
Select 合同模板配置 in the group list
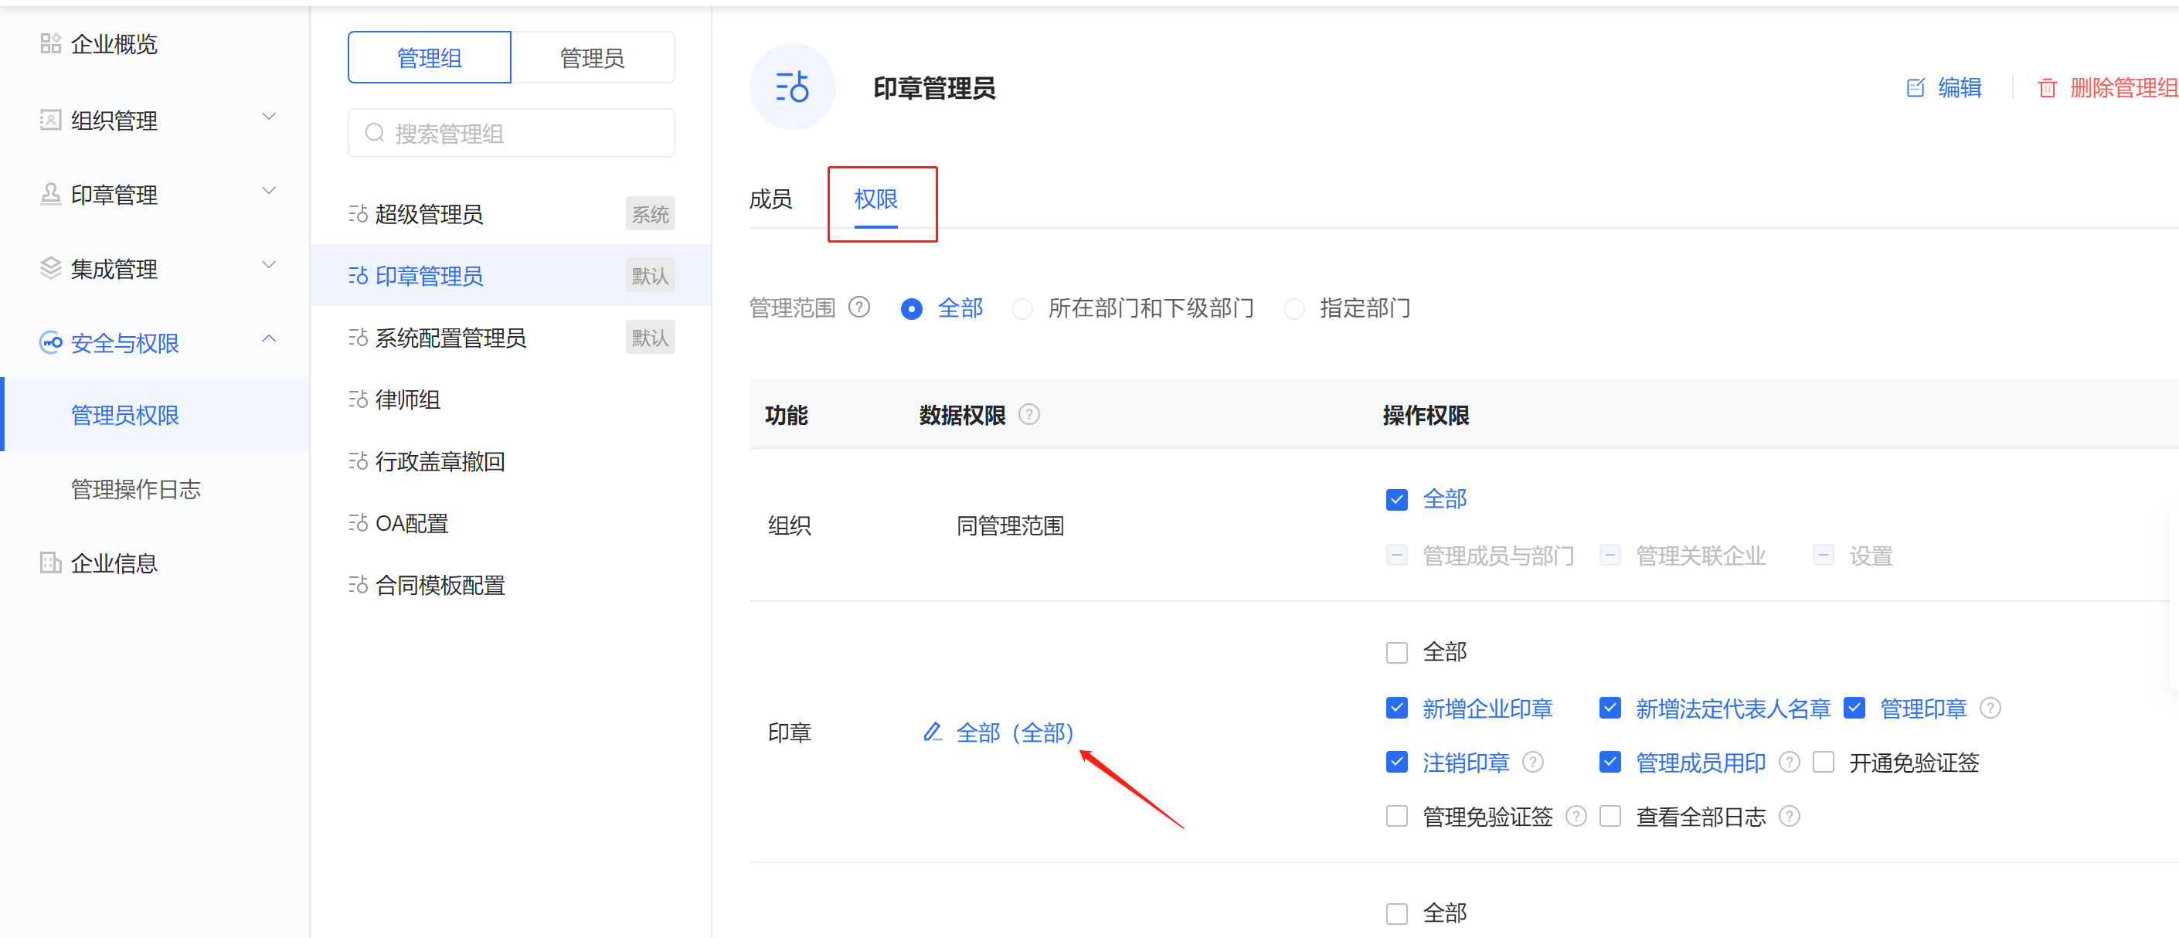click(x=511, y=586)
